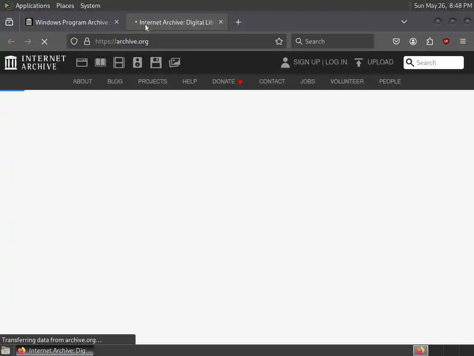The height and width of the screenshot is (356, 474).
Task: Open the Texts book icon
Action: point(100,63)
